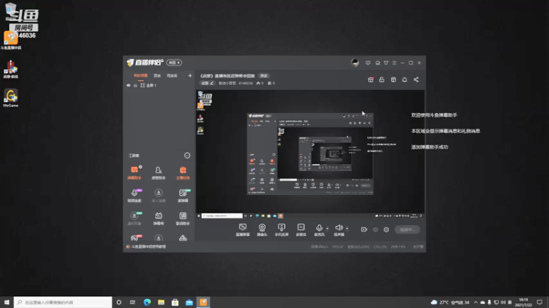Click the Windows taskbar search box
549x308 pixels.
(63, 302)
